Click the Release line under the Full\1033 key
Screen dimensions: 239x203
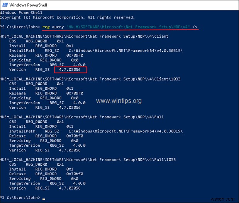[x=46, y=174]
